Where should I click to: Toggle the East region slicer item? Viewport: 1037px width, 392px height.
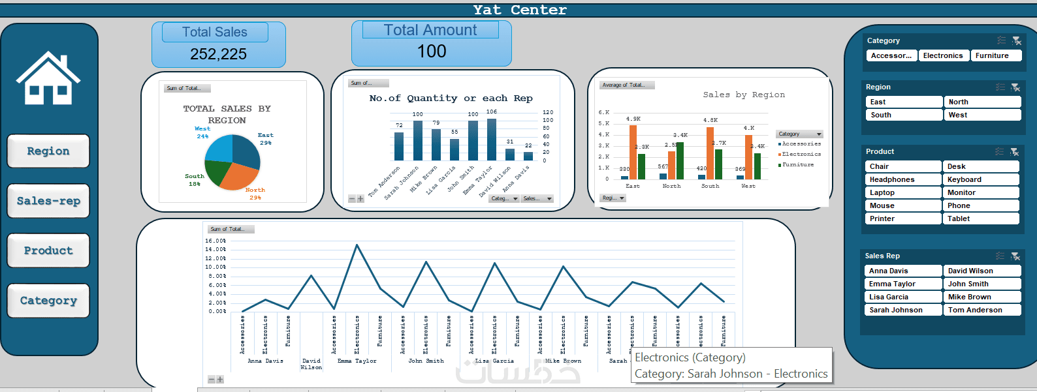(904, 102)
